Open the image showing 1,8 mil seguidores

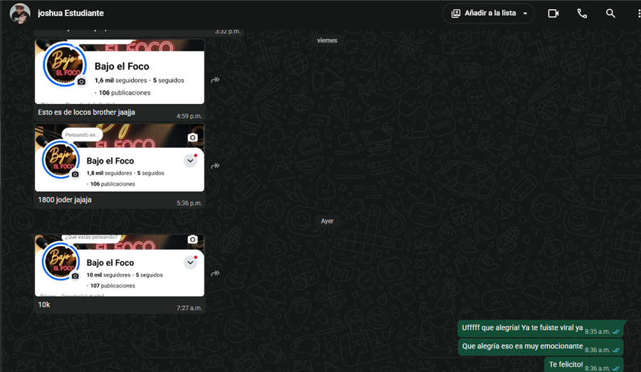tap(120, 158)
